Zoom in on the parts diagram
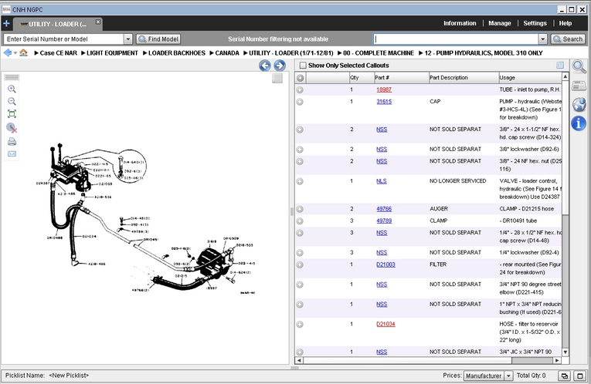 coord(12,89)
